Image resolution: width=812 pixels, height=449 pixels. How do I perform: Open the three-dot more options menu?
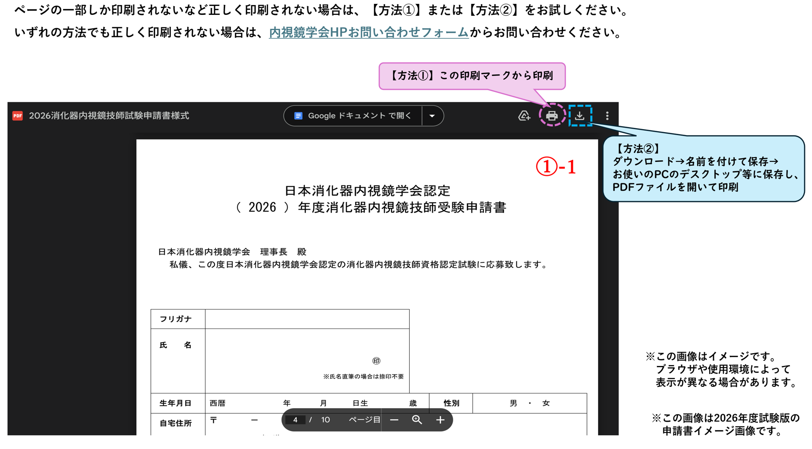coord(607,115)
